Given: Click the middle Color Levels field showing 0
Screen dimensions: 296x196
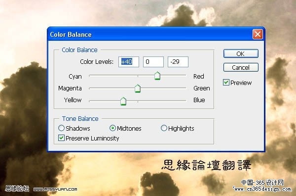Looking at the screenshot, I should [153, 62].
